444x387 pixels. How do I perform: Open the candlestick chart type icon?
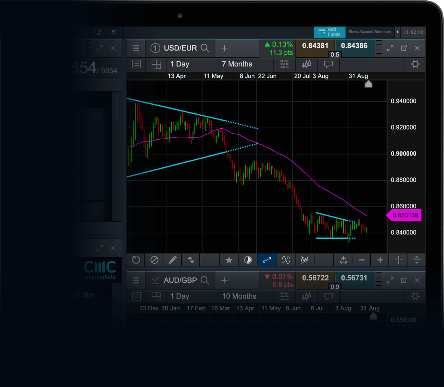306,64
